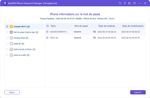Click the orange Wi-Fi account icon

click(x=11, y=26)
